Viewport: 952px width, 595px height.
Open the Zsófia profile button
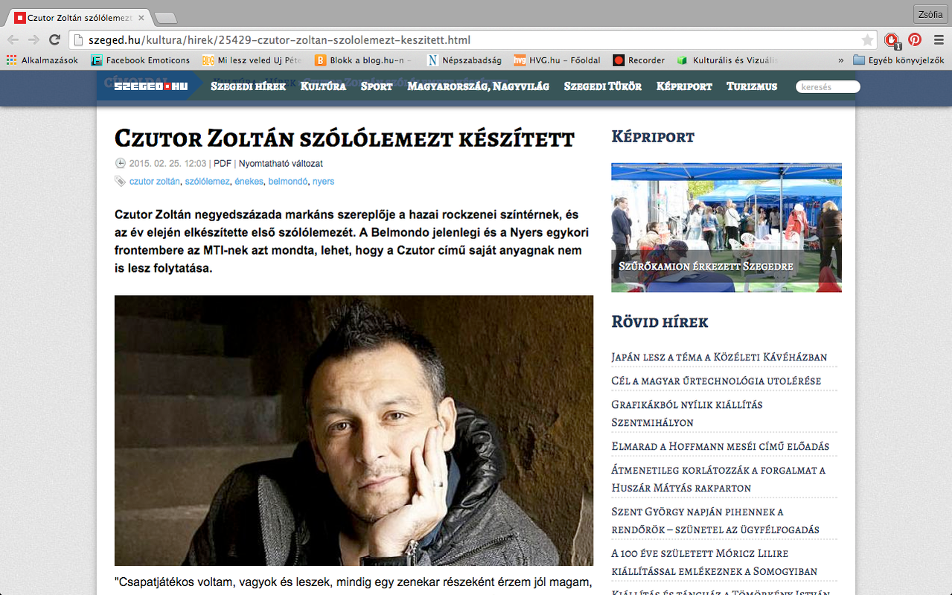click(x=930, y=14)
